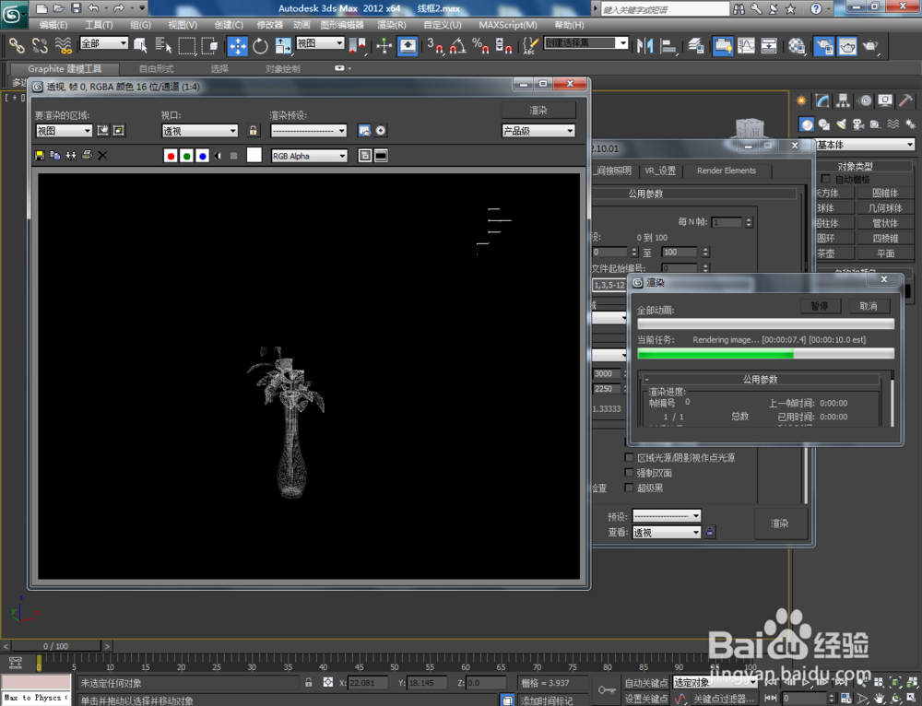Viewport: 922px width, 706px height.
Task: Open the MAXScript(M) menu
Action: point(508,25)
